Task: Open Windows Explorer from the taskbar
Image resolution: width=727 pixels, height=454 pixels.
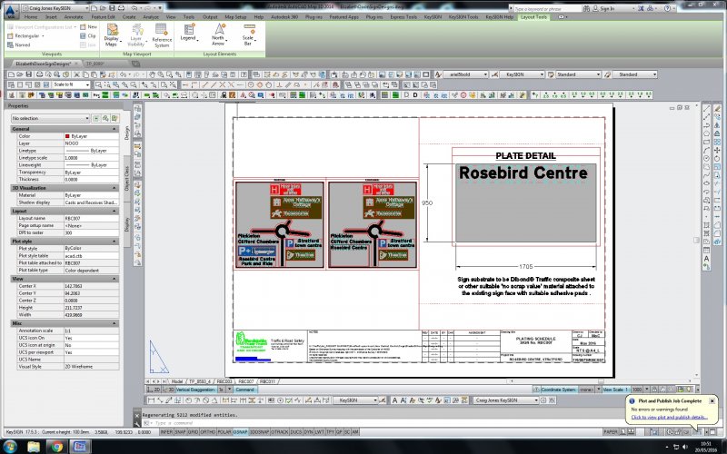Action: 34,447
